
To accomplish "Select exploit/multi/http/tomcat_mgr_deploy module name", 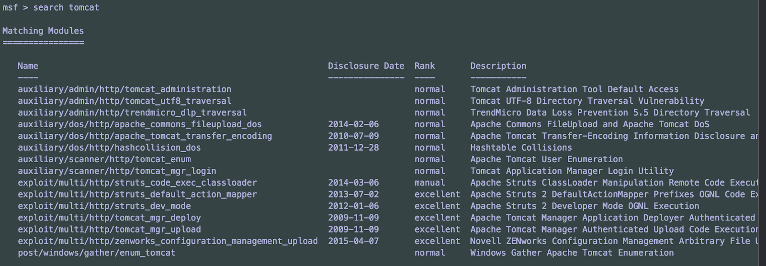I will pyautogui.click(x=109, y=218).
